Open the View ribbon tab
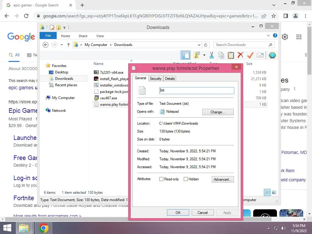Image resolution: width=312 pixels, height=234 pixels. [x=100, y=36]
